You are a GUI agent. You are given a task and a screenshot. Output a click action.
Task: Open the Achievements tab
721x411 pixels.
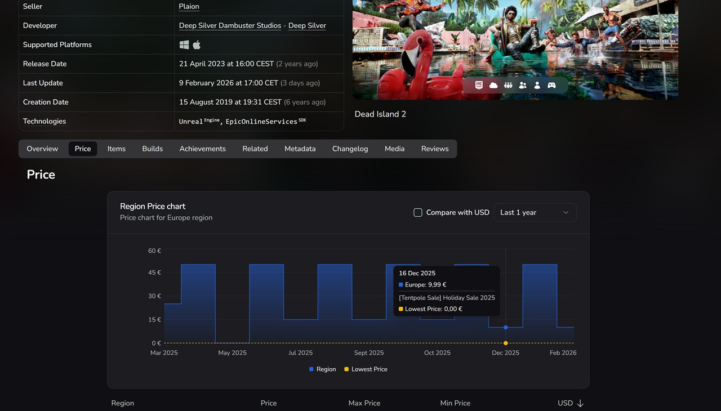tap(203, 149)
